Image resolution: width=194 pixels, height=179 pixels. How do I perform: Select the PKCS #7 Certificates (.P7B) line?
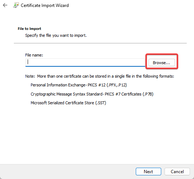point(92,94)
